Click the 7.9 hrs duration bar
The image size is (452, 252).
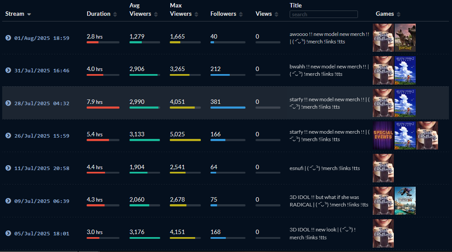[103, 108]
